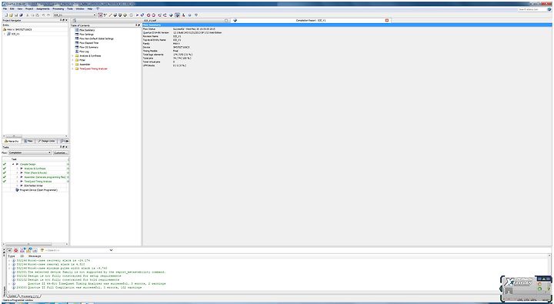The image size is (554, 304).
Task: Toggle the critical warning message filter icon
Action: click(x=22, y=250)
